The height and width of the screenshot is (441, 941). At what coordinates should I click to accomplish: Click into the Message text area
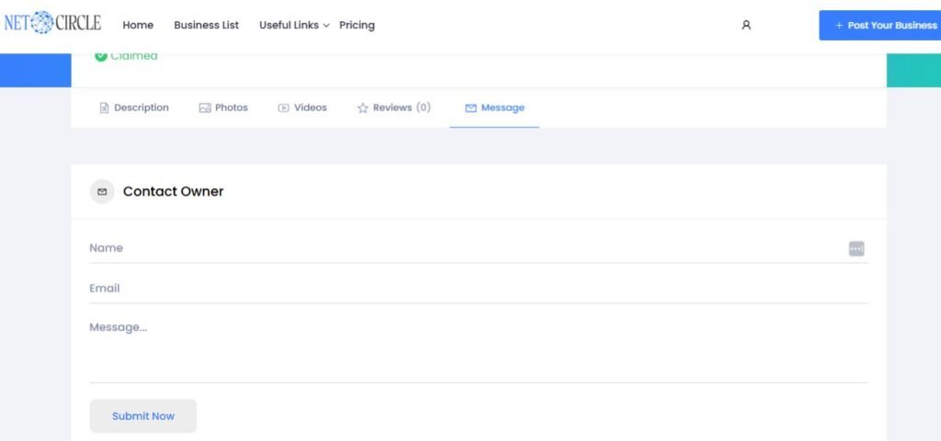point(478,348)
